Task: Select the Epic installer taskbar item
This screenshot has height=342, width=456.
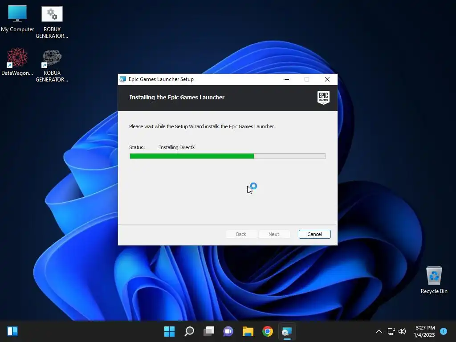Action: 287,331
